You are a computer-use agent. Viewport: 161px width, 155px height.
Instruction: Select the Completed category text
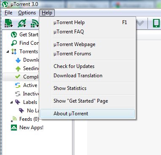coord(31,77)
